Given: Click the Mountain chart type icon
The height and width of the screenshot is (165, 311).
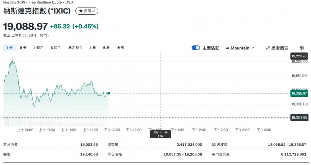Looking at the screenshot, I should [228, 48].
